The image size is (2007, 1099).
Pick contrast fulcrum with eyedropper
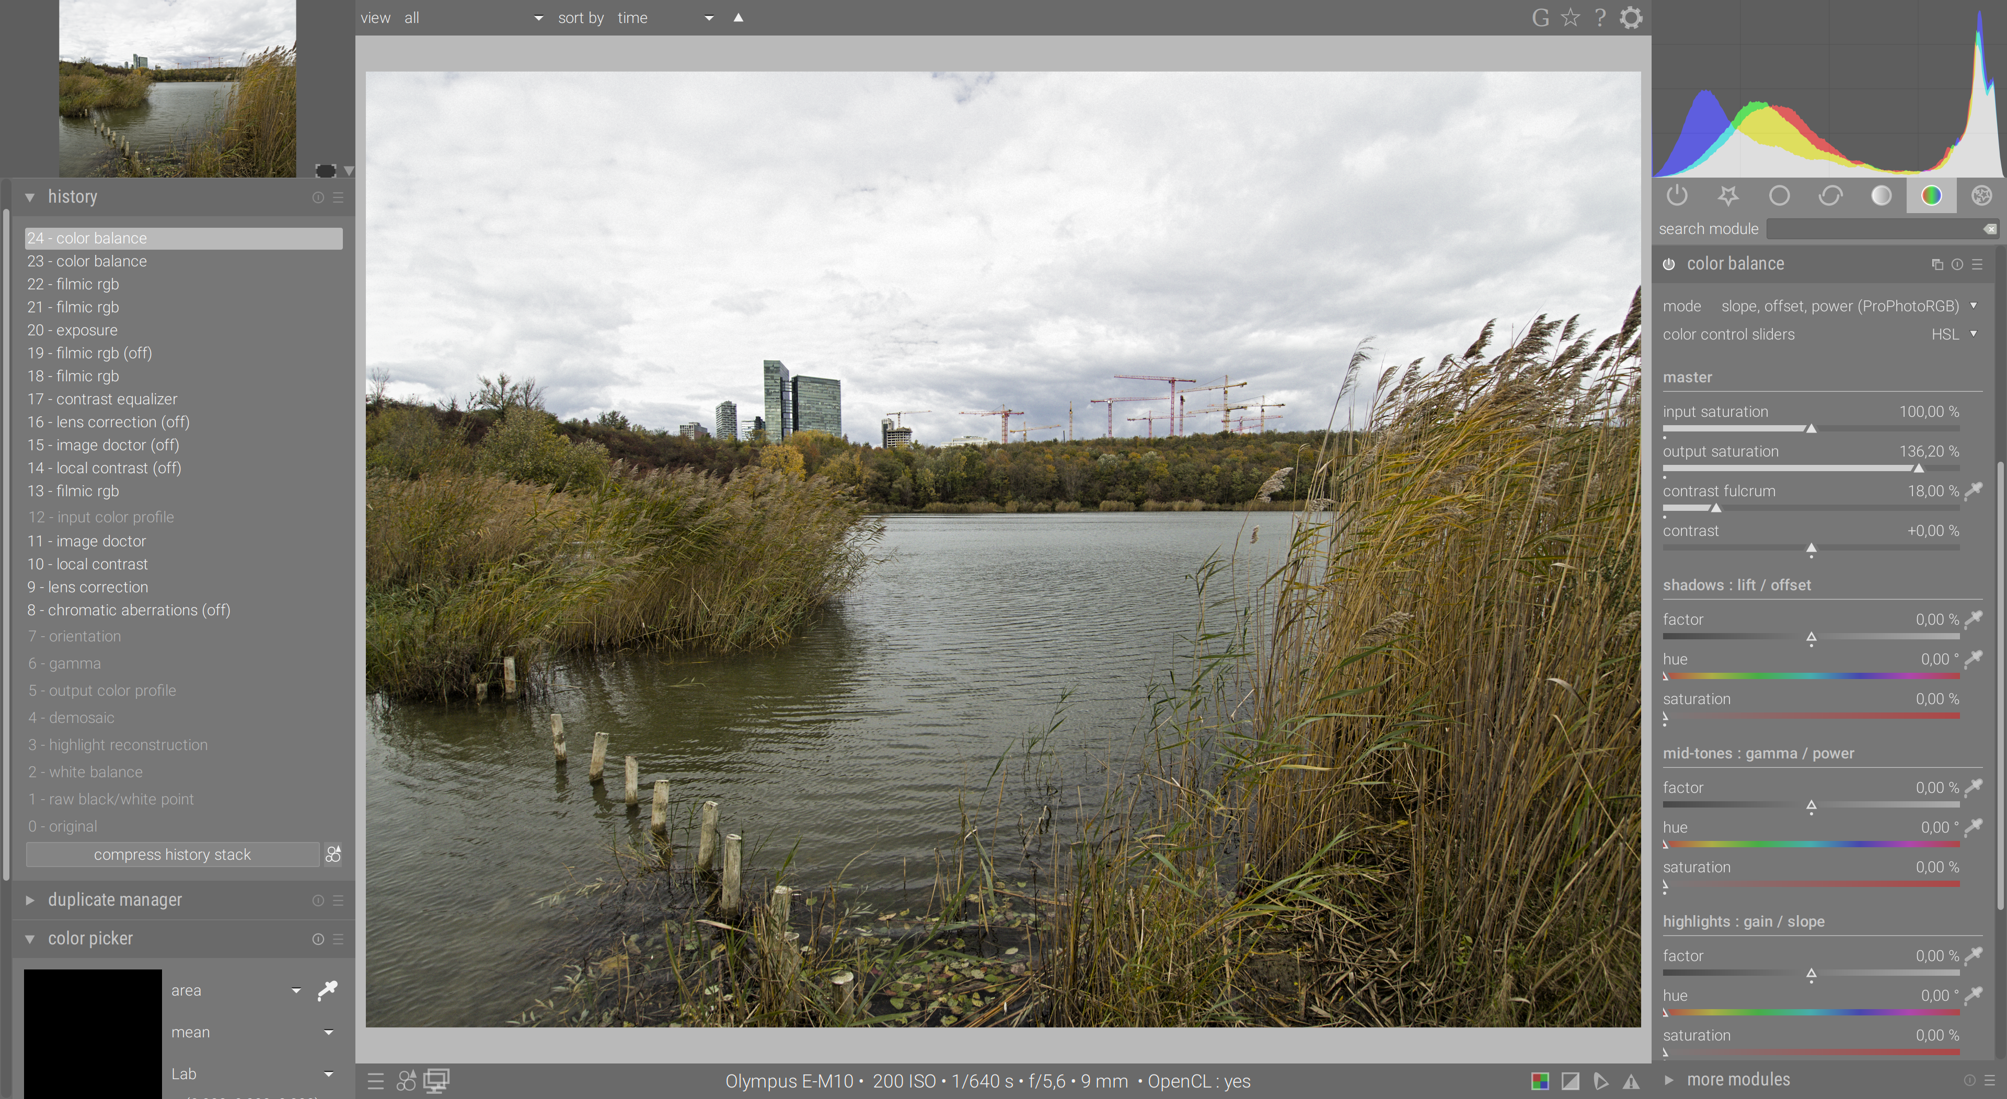[1974, 490]
